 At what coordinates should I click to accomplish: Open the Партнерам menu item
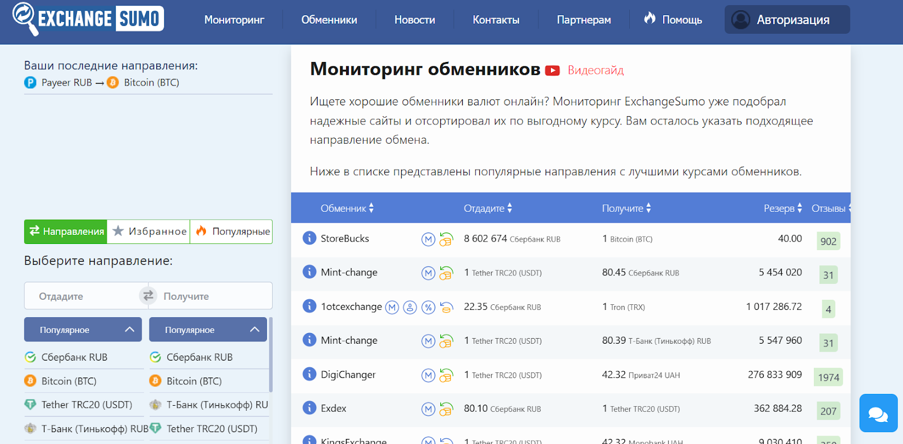[584, 20]
